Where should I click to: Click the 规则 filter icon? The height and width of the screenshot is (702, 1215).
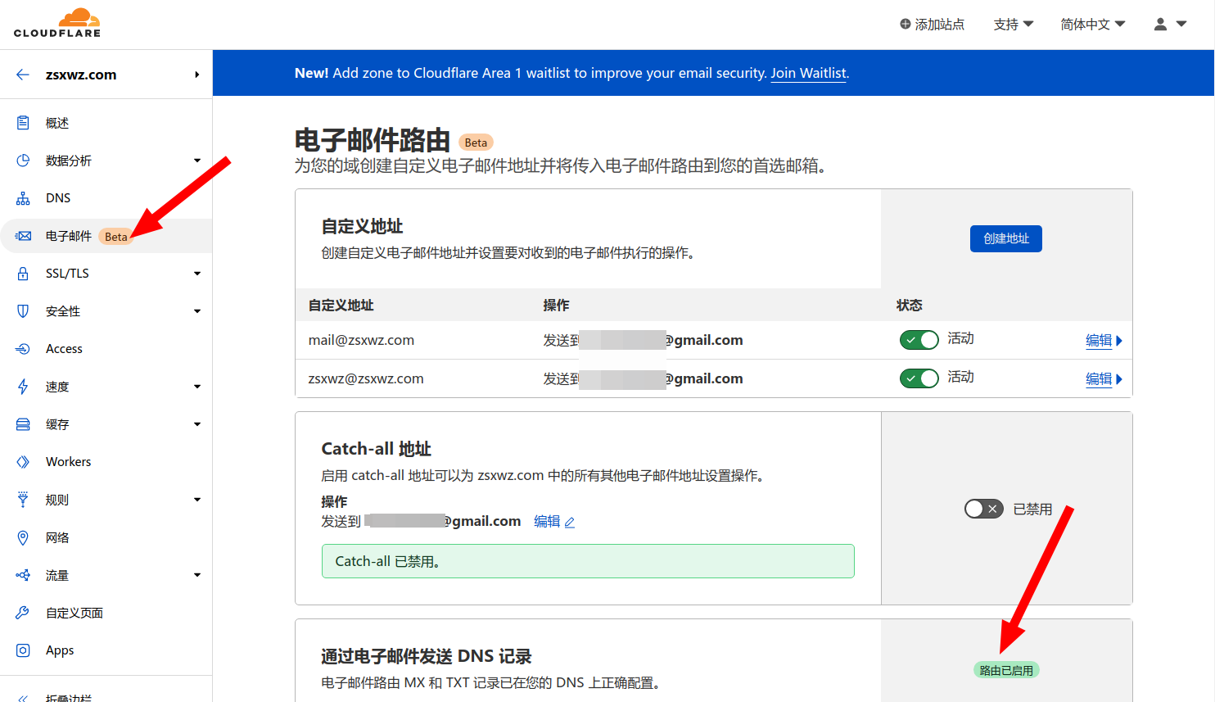(x=23, y=500)
